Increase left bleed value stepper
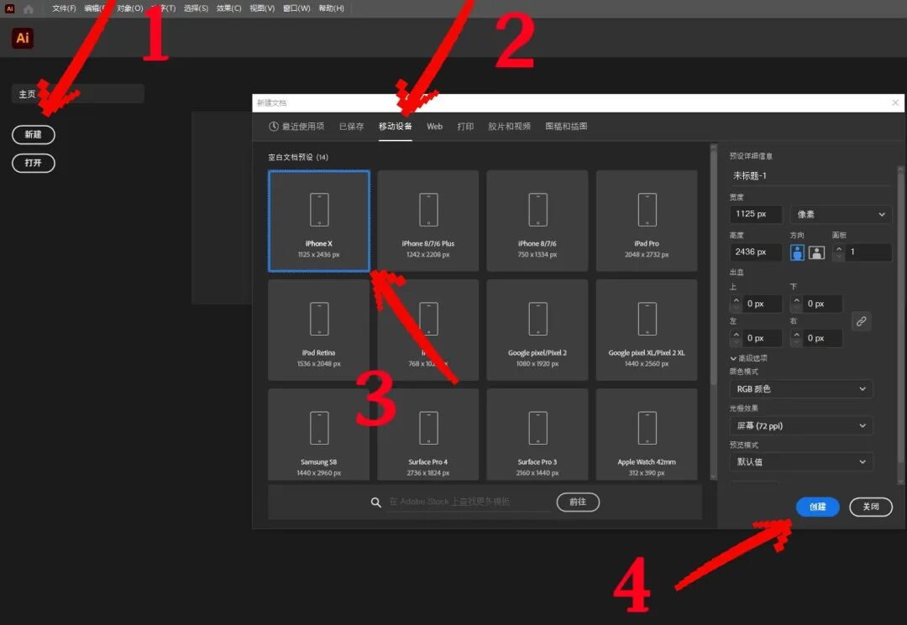Screen dimensions: 907x625 click(736, 335)
